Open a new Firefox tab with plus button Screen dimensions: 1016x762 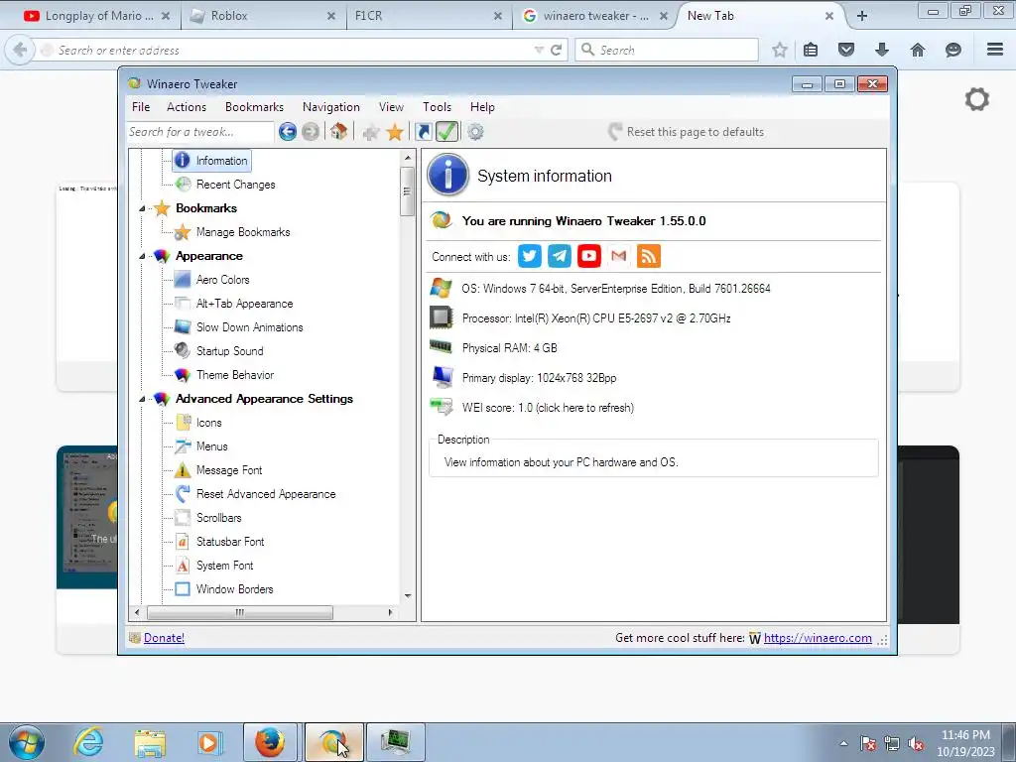[x=862, y=16]
